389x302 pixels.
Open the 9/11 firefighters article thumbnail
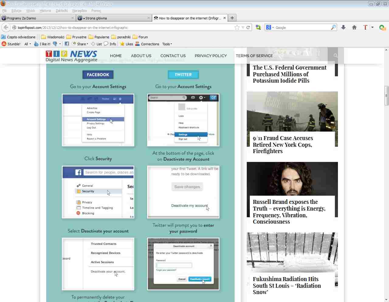coord(292,112)
